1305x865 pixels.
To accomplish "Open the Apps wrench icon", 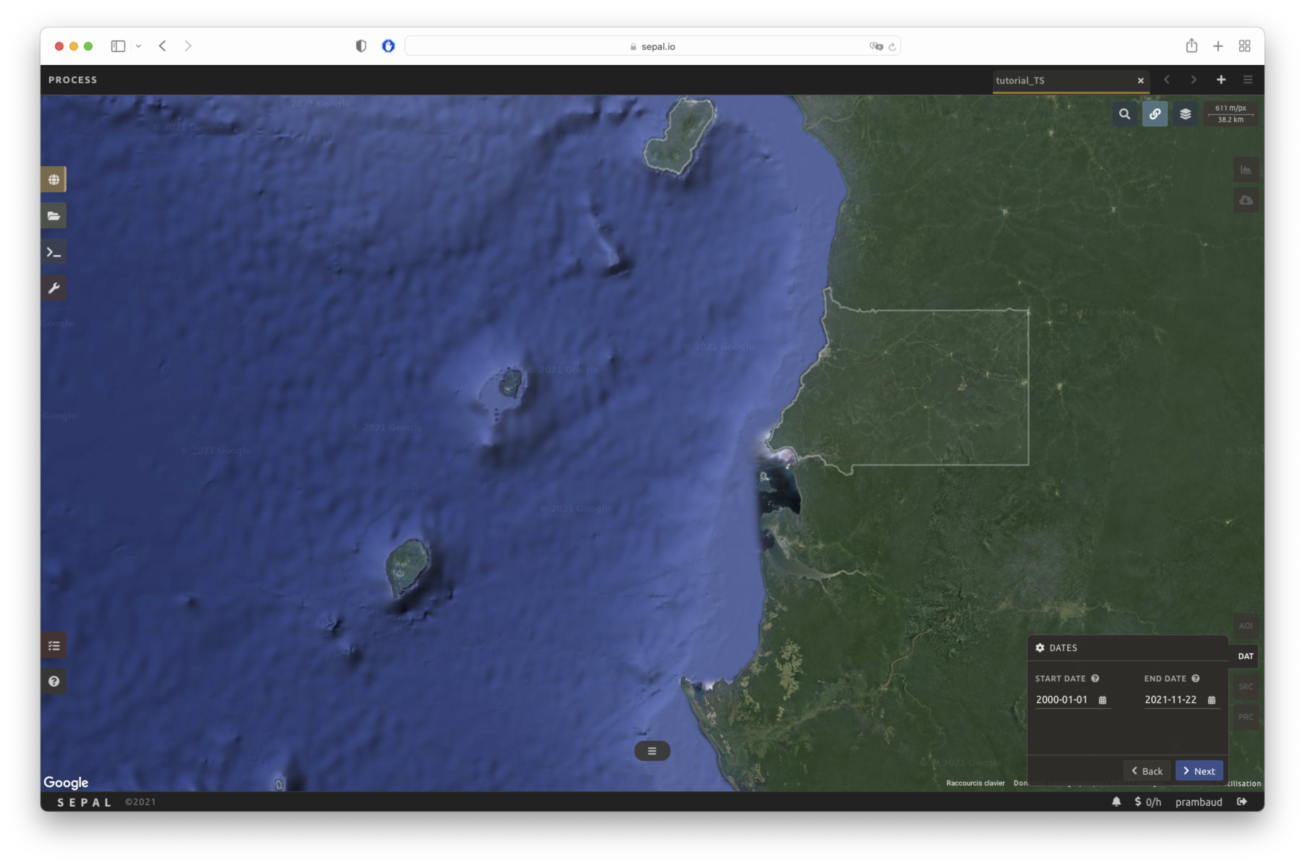I will coord(53,288).
